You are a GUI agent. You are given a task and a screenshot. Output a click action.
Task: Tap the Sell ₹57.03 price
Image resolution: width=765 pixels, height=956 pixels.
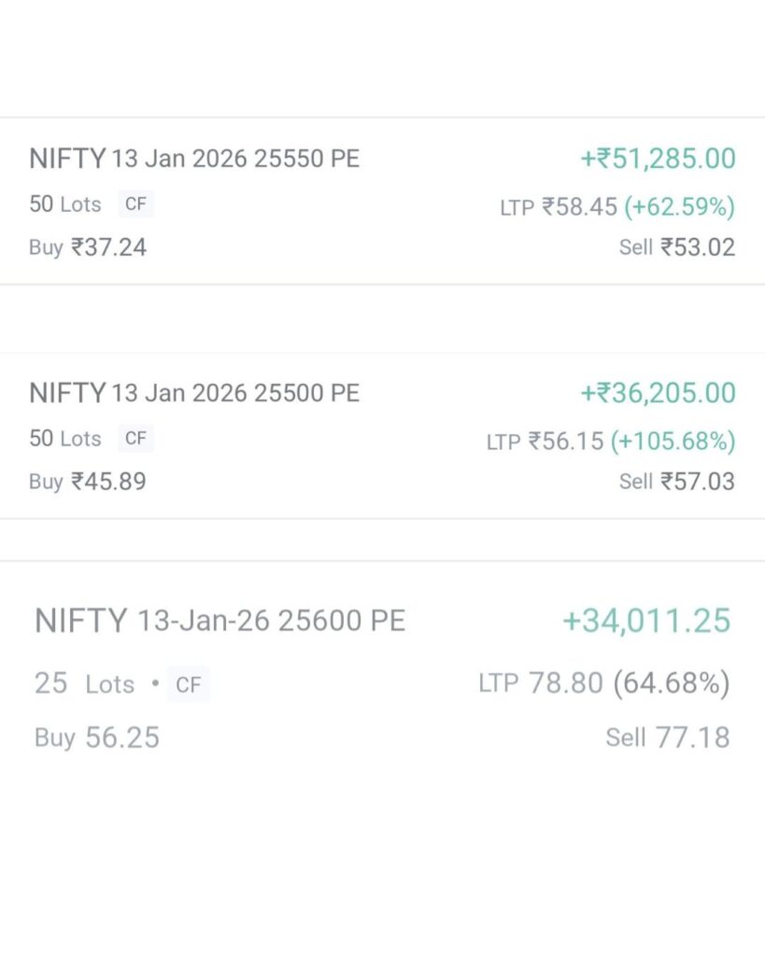676,482
